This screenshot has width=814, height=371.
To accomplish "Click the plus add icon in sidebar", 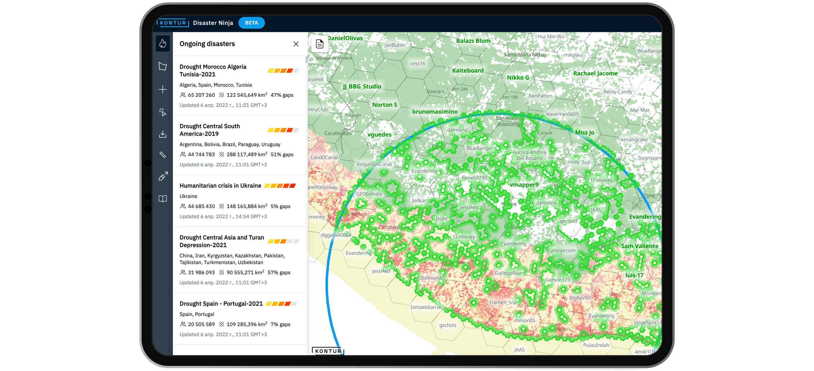I will click(163, 90).
